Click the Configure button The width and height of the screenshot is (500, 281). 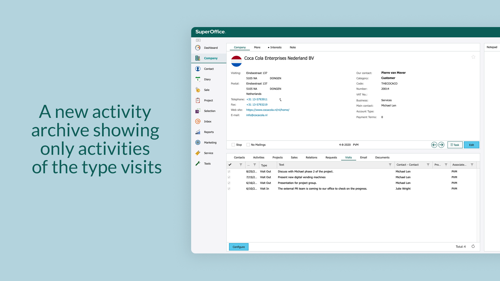coord(239,247)
